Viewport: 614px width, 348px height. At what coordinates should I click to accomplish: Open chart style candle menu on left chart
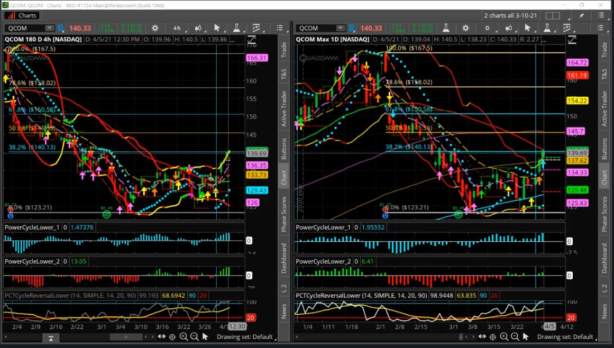pyautogui.click(x=198, y=28)
